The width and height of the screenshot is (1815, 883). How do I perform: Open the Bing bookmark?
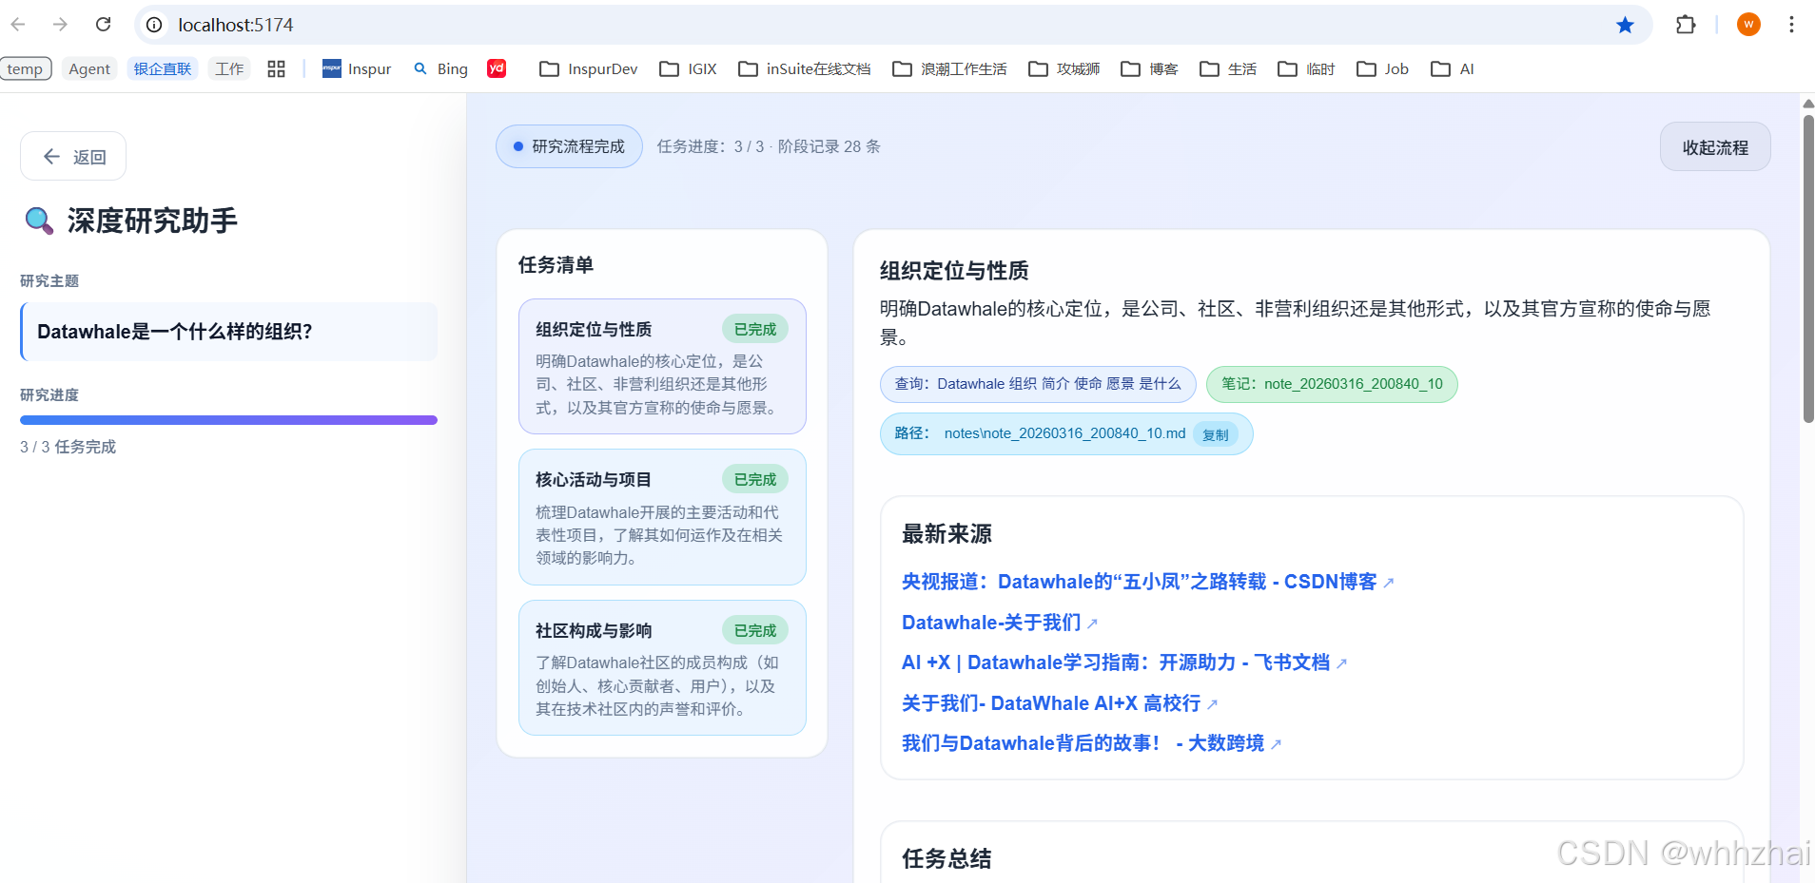coord(440,68)
